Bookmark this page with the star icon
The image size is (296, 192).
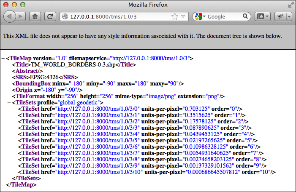click(x=175, y=16)
